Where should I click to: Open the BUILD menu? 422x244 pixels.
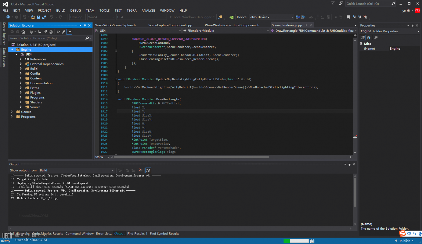[61, 11]
